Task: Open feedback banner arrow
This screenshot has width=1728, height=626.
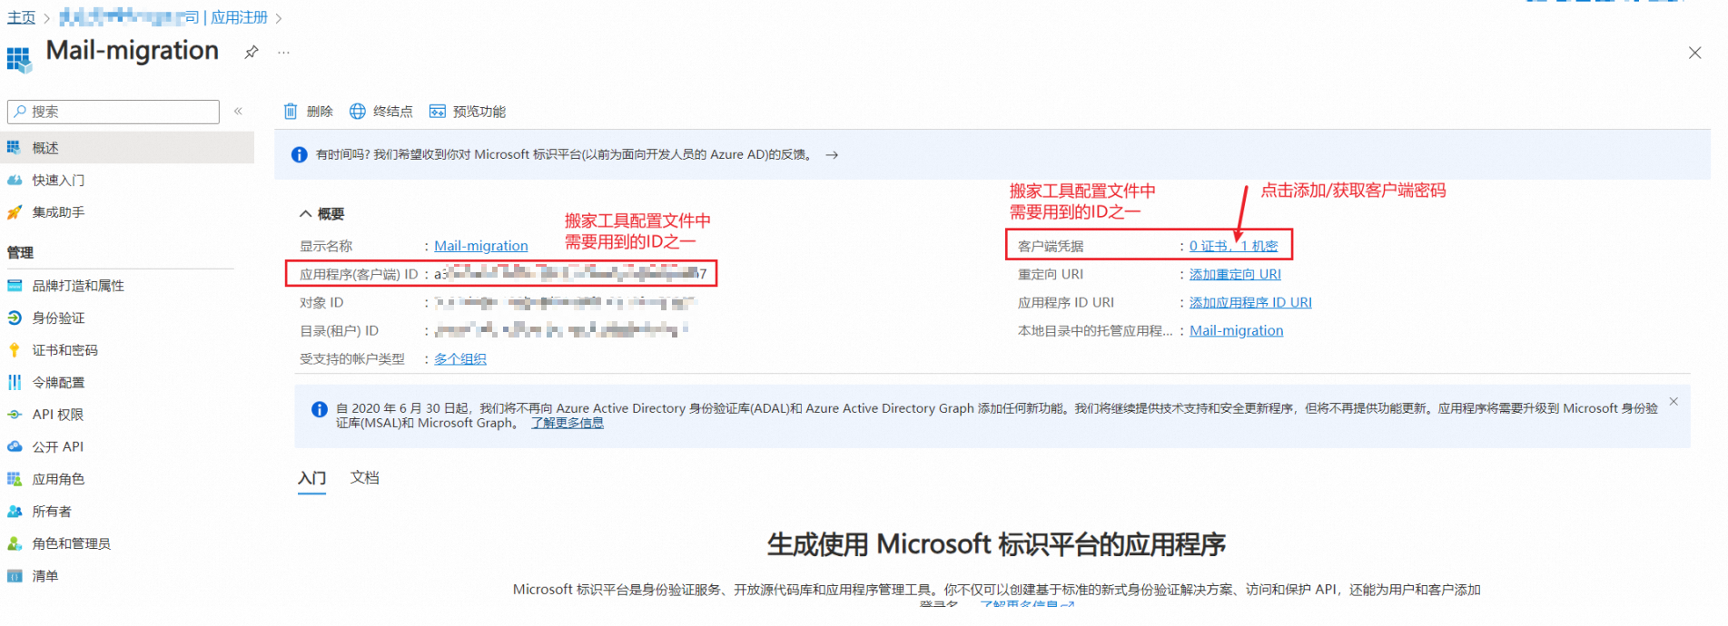Action: (832, 155)
